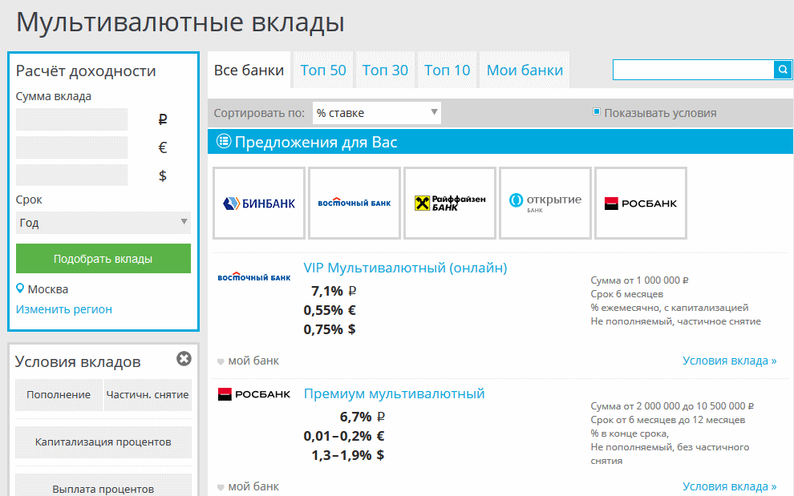Viewport: 794px width, 496px height.
Task: Close the Условия вкладов panel
Action: point(184,359)
